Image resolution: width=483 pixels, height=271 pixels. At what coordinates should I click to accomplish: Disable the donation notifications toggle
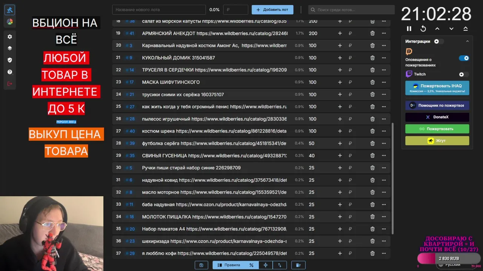[x=464, y=58]
